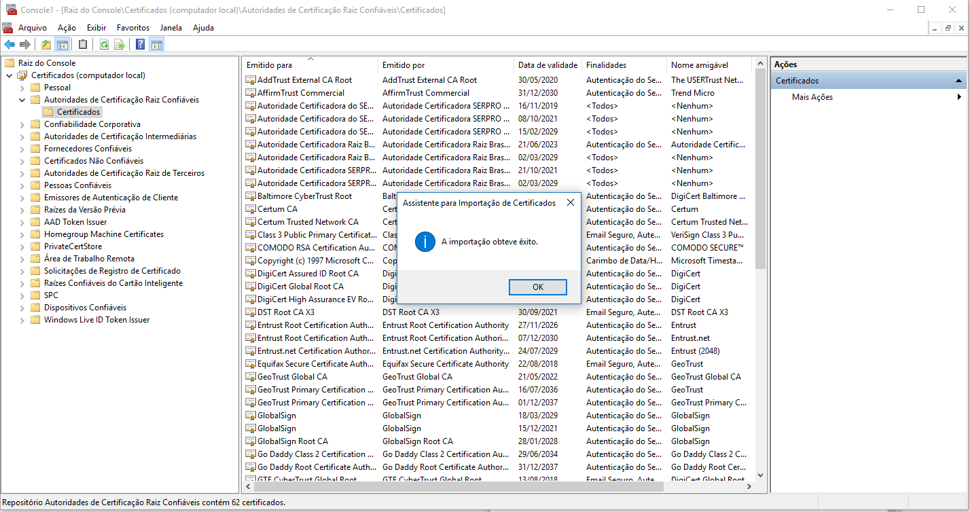Image resolution: width=970 pixels, height=512 pixels.
Task: Click the Back arrow toolbar icon
Action: click(10, 45)
